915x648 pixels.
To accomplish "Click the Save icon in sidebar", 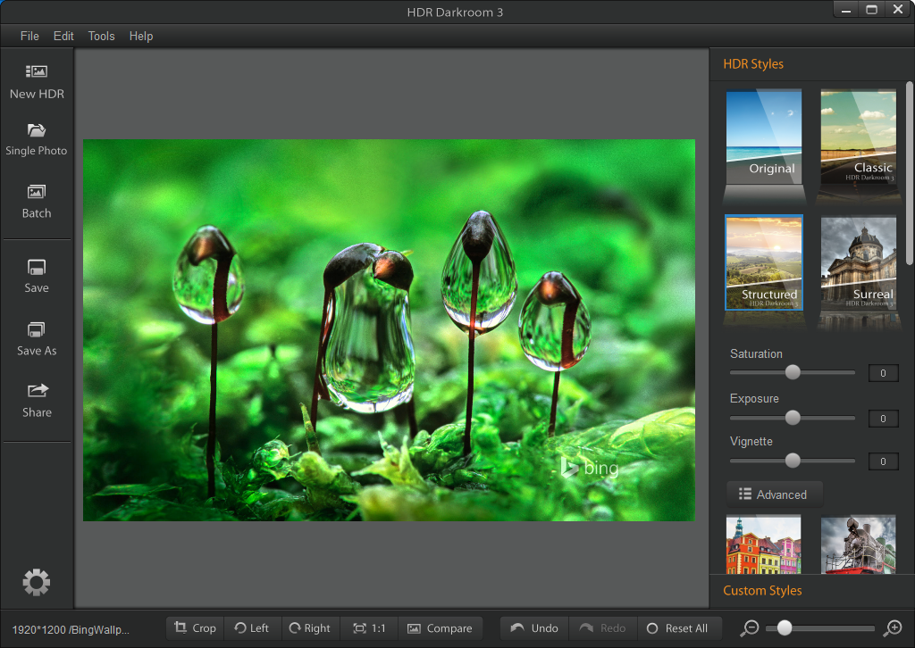I will pos(37,268).
